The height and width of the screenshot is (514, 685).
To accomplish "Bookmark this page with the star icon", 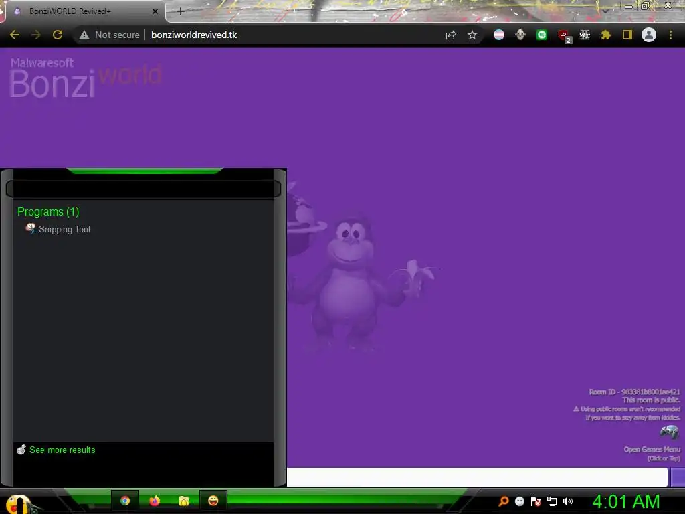I will coord(472,35).
